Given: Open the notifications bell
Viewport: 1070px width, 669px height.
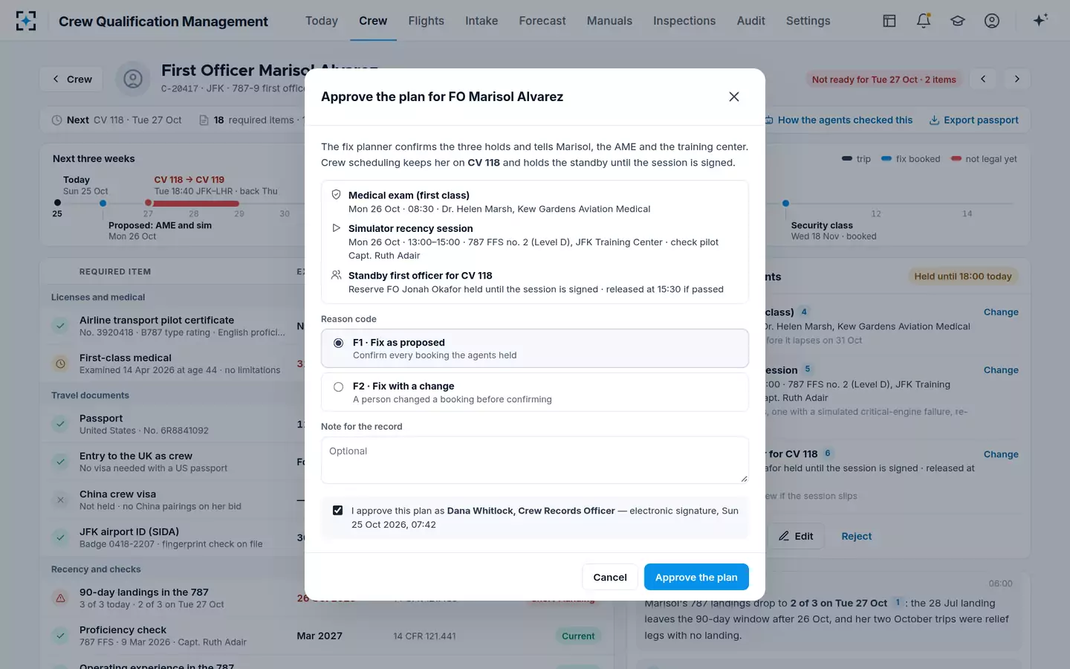Looking at the screenshot, I should (x=924, y=21).
